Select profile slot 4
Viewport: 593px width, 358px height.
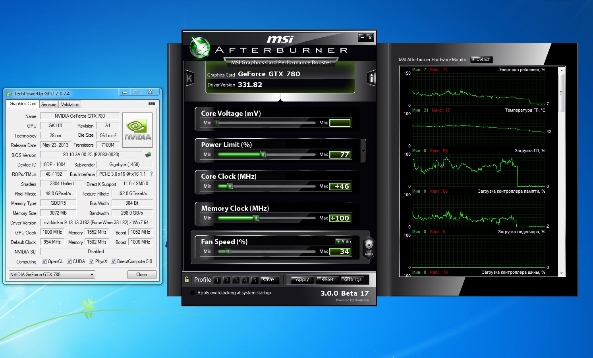coord(245,280)
